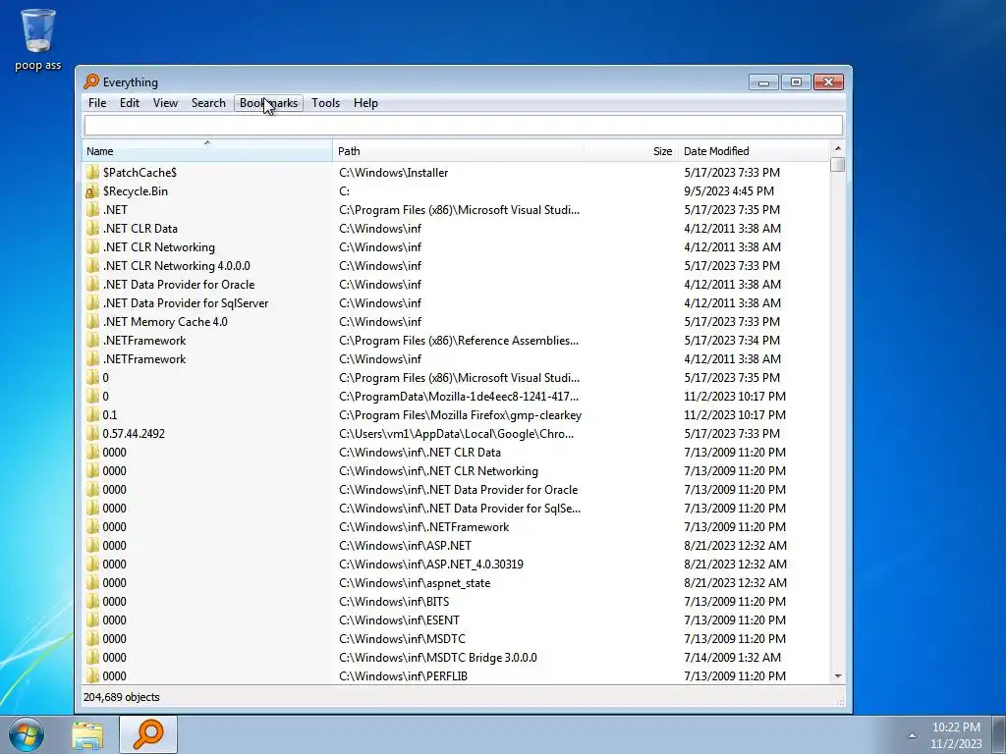Select the 0.1 folder name

(110, 415)
